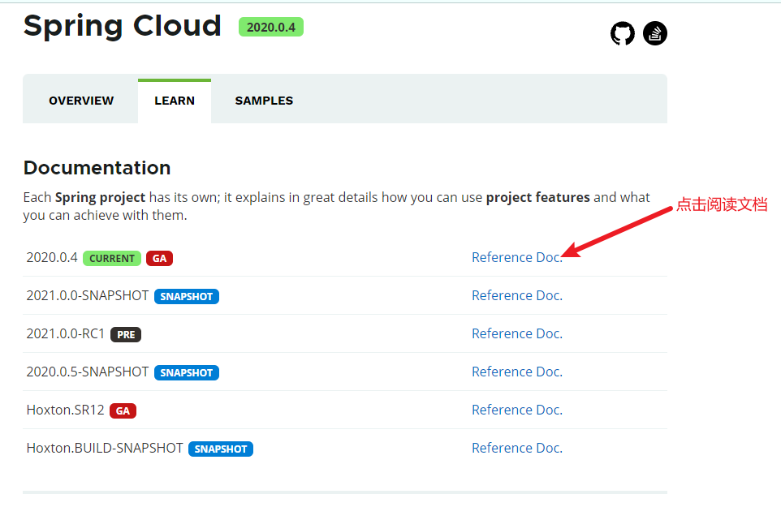Click the version text 2021.0.0-SNAPSHOT
The image size is (781, 507).
pyautogui.click(x=88, y=295)
